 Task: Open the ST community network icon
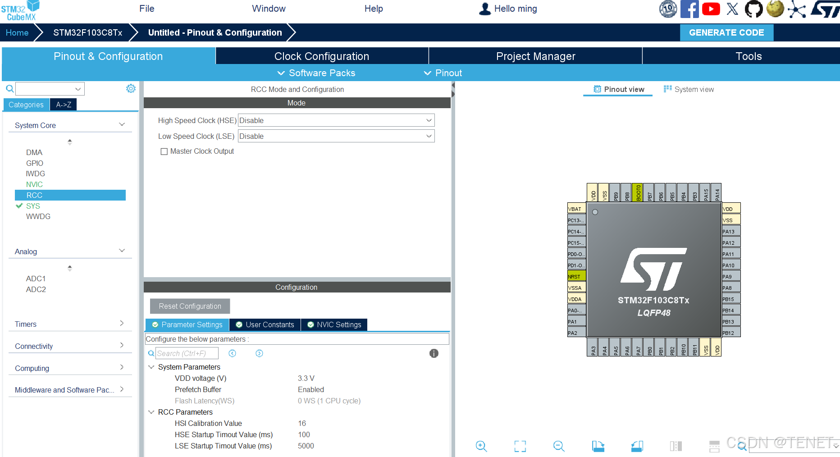tap(797, 10)
